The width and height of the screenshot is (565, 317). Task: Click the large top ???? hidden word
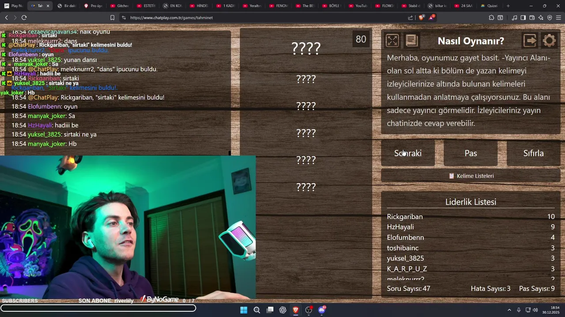coord(306,48)
